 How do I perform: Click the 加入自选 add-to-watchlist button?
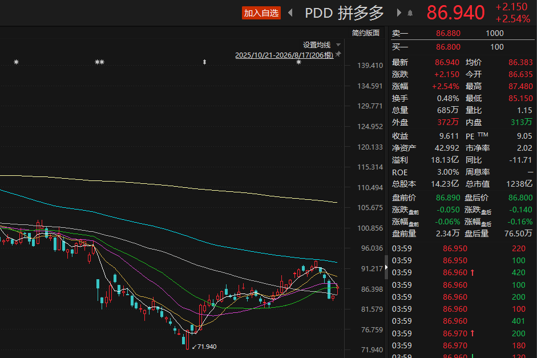pyautogui.click(x=261, y=13)
